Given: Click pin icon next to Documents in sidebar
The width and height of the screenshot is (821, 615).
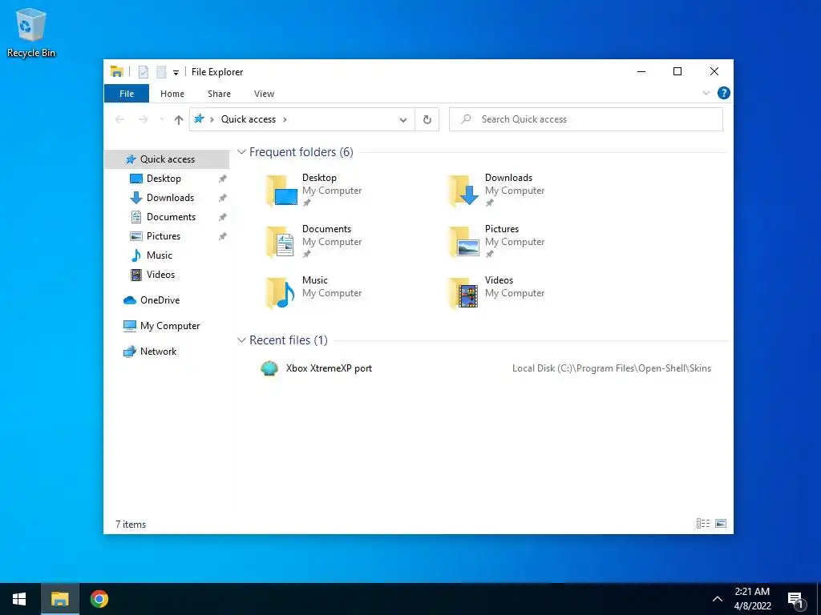Looking at the screenshot, I should [223, 217].
